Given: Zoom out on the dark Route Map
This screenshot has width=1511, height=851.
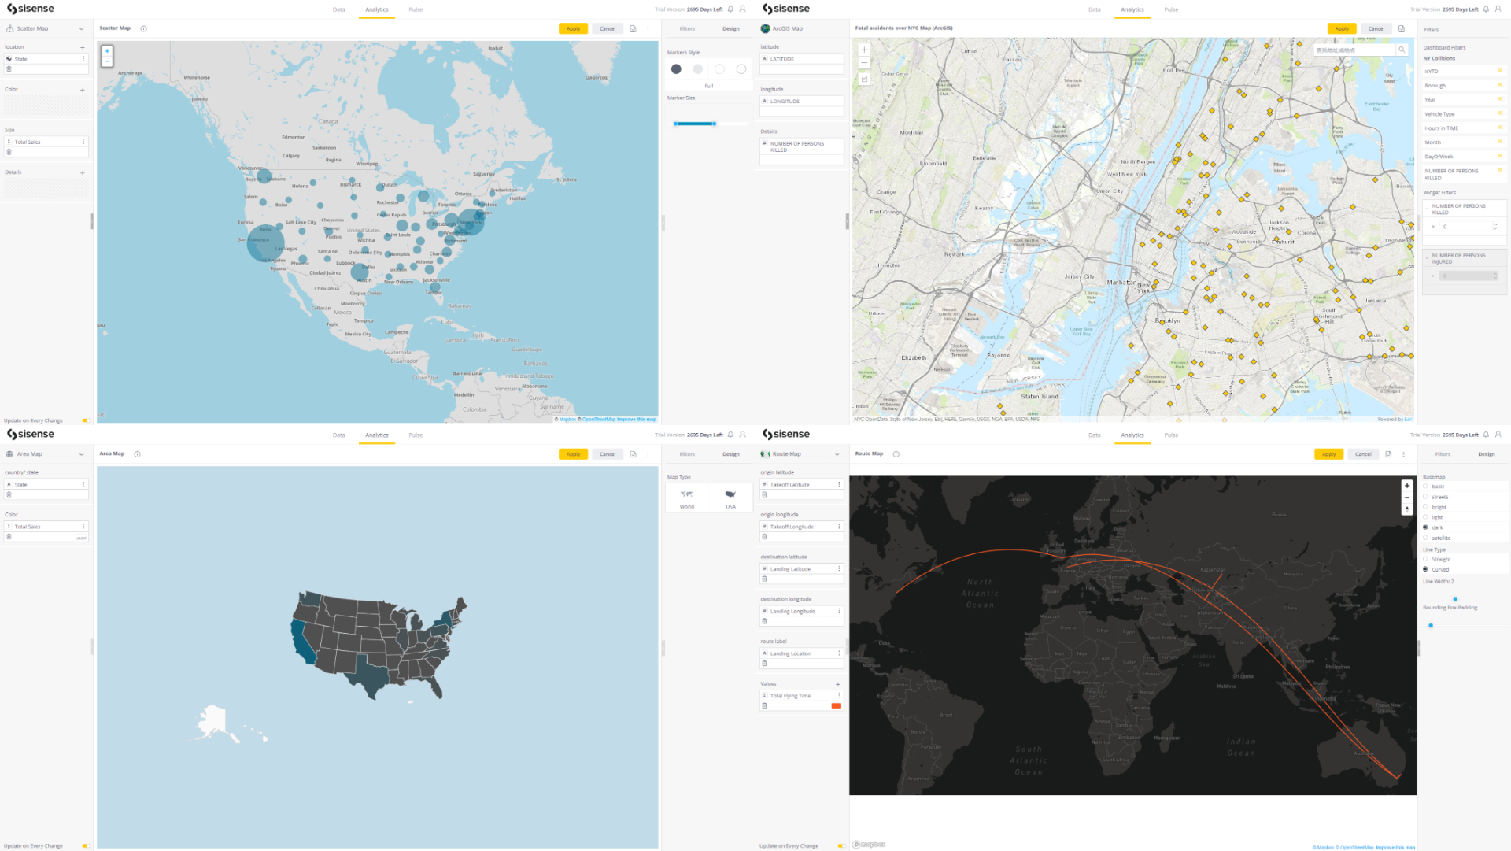Looking at the screenshot, I should pos(1407,498).
